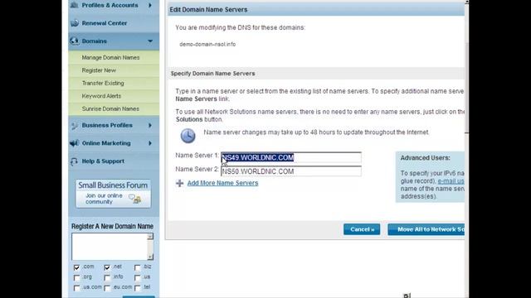Click the Cancel button
Screen dimensions: 531x298
362,229
